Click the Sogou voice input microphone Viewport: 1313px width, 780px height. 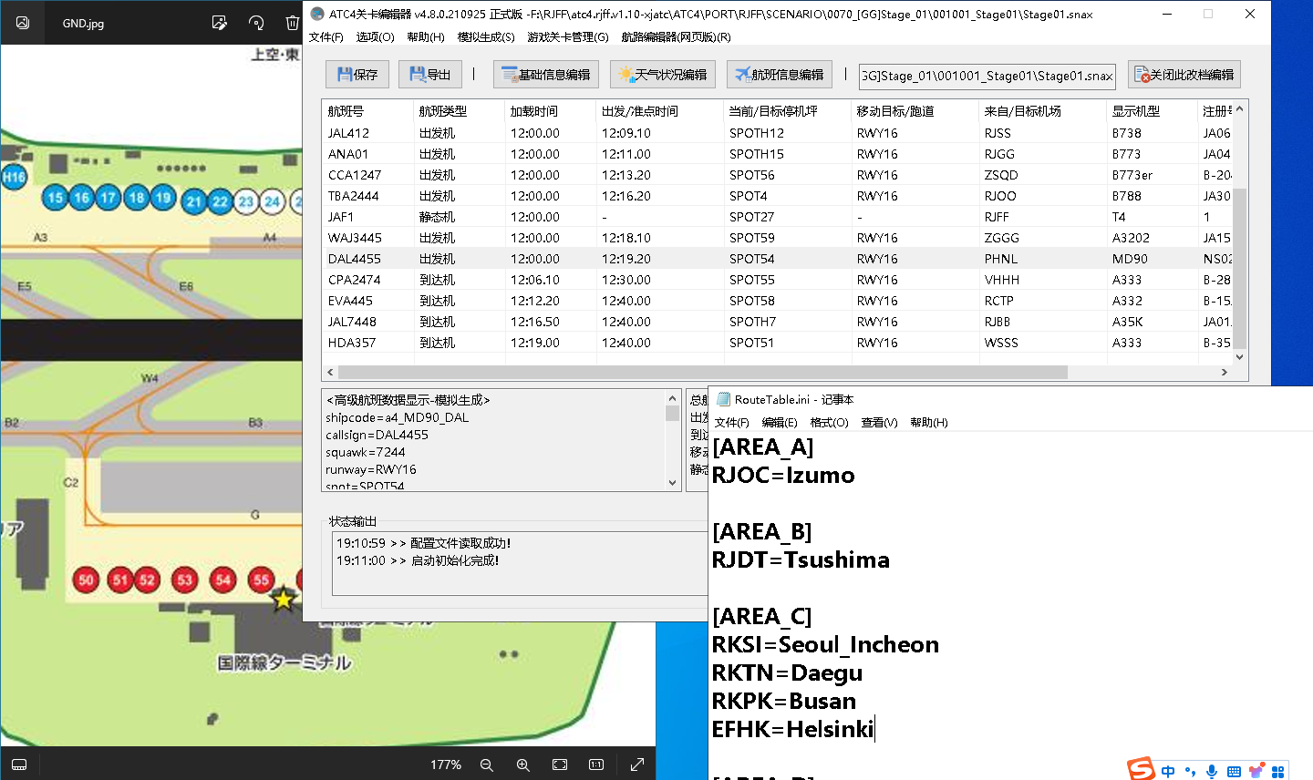click(1212, 772)
